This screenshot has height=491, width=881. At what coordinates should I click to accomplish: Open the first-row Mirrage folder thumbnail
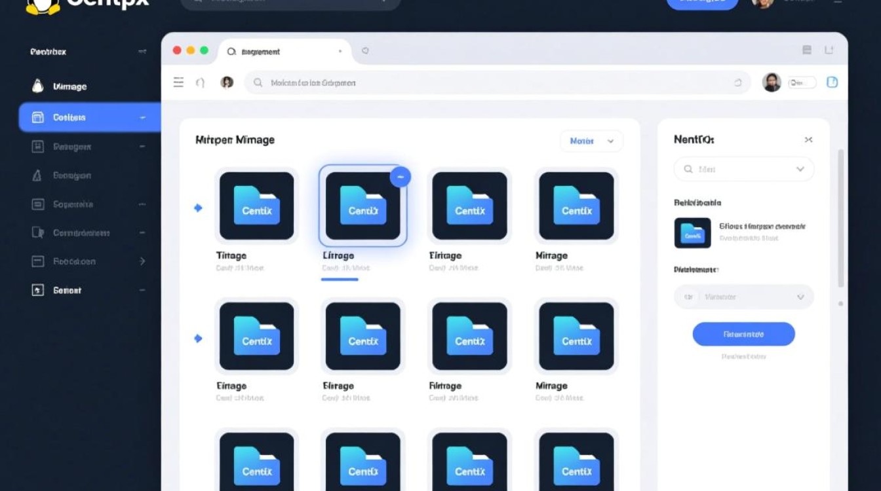click(x=576, y=206)
